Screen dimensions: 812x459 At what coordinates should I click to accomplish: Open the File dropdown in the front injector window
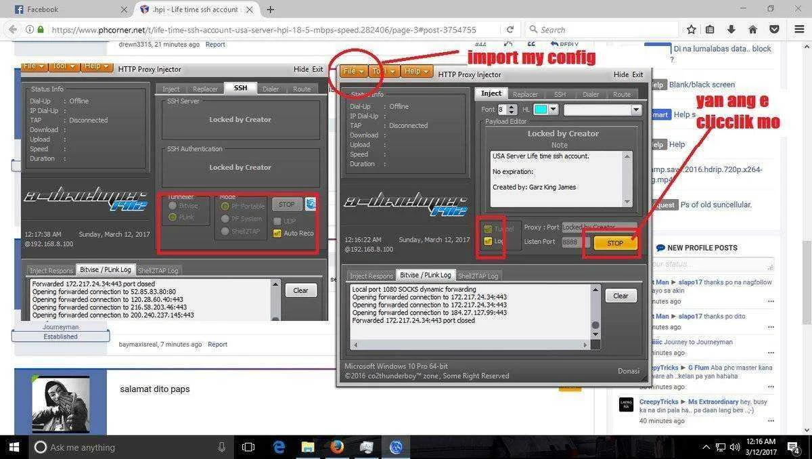click(x=354, y=71)
